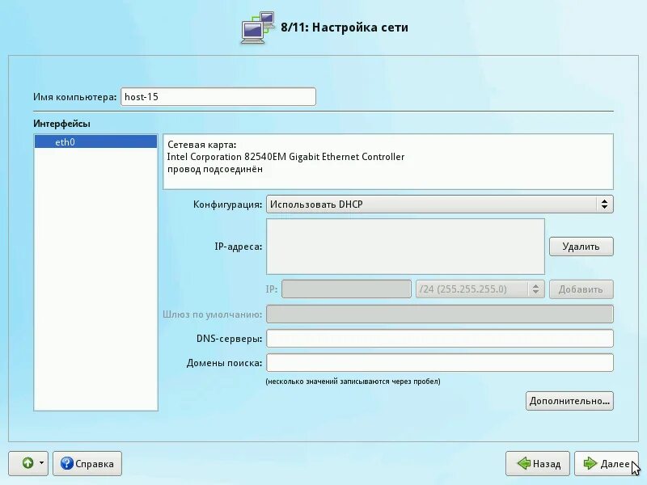Click the Добавить button
The height and width of the screenshot is (485, 647).
click(x=581, y=289)
